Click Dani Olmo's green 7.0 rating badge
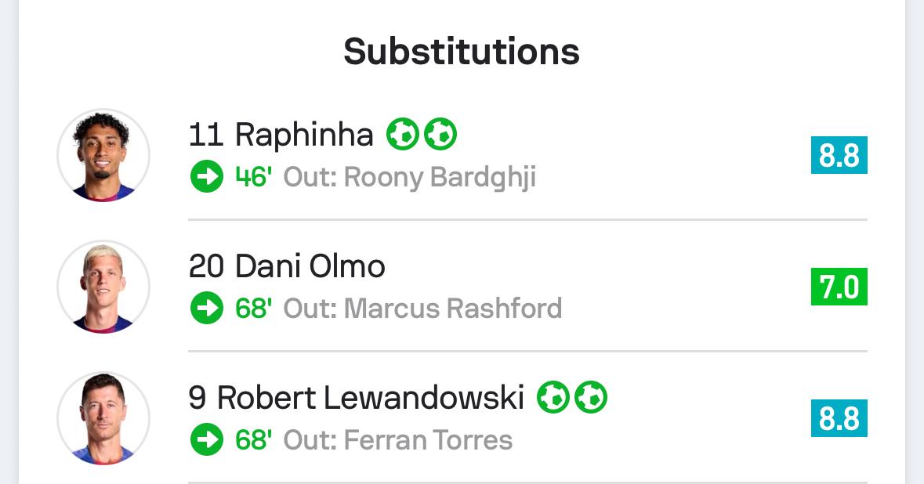This screenshot has width=924, height=484. (839, 287)
